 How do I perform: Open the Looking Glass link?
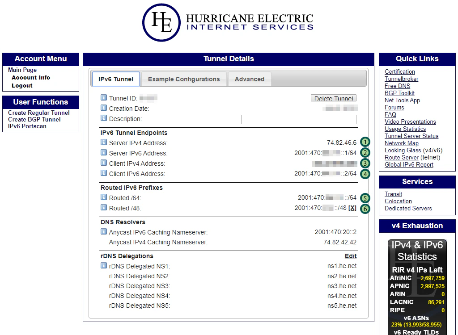(x=403, y=150)
